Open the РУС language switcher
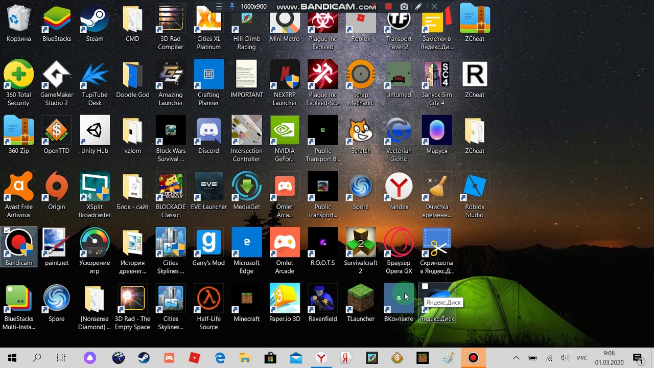 (582, 358)
